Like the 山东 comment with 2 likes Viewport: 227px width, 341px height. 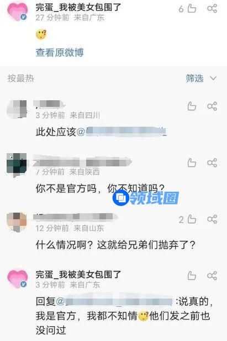[x=192, y=219]
